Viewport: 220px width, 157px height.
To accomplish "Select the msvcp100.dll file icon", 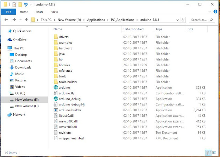I will coord(56,121).
